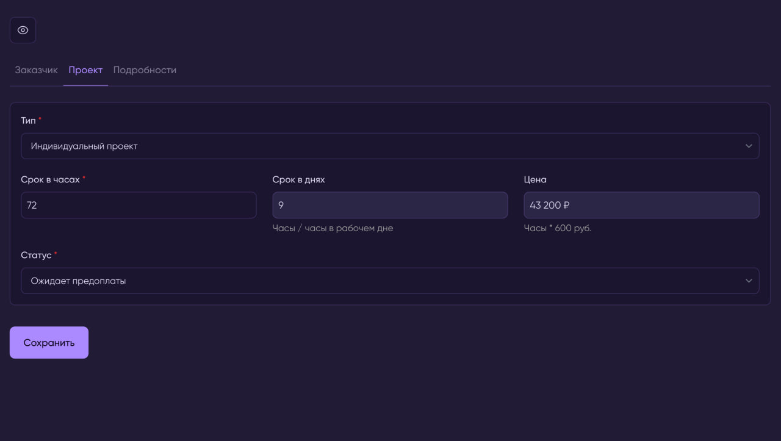Click the Срок в днях field
781x441 pixels.
(x=390, y=206)
